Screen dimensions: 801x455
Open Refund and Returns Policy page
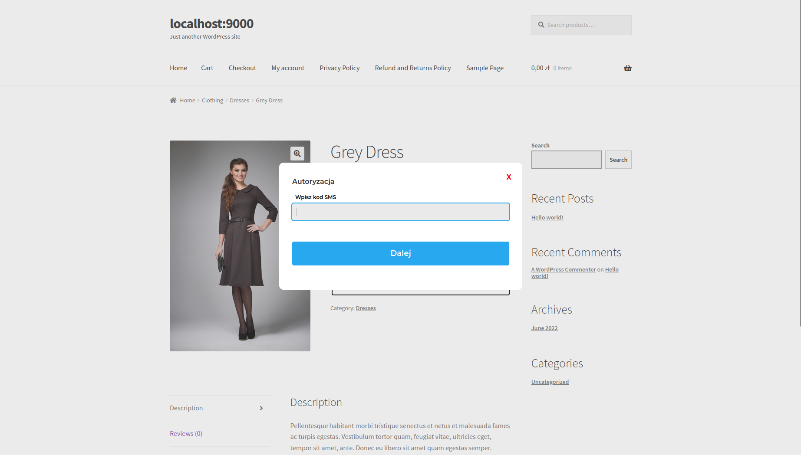pos(413,68)
